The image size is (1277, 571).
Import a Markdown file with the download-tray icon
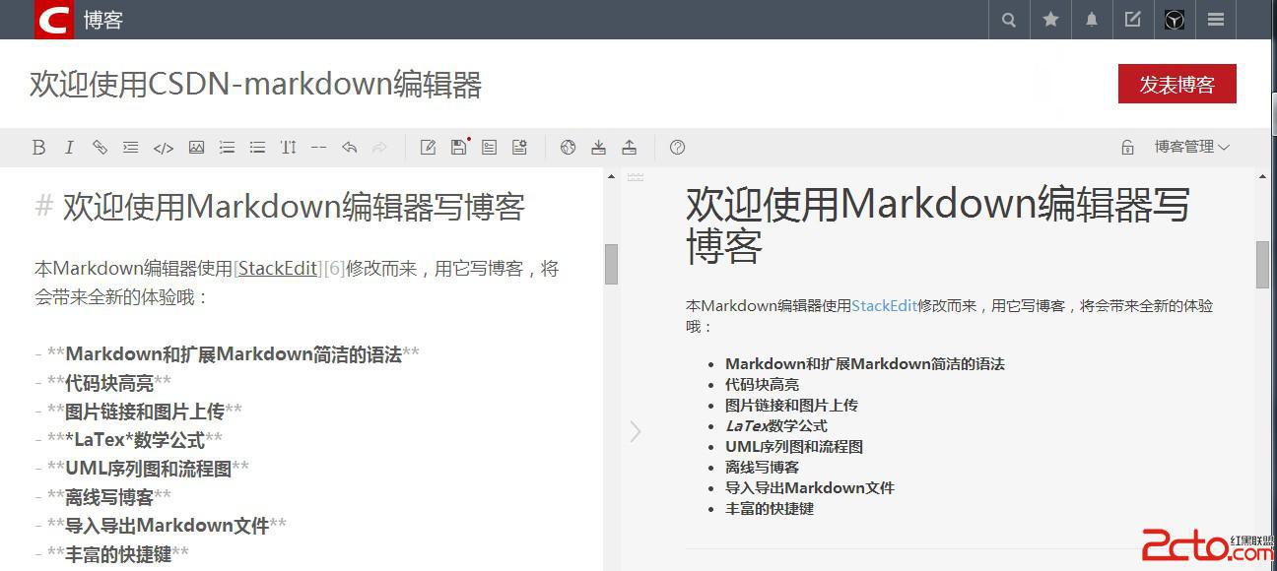[x=598, y=148]
